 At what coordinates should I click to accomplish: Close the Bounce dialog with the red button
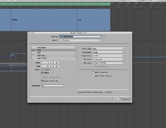(x=29, y=33)
